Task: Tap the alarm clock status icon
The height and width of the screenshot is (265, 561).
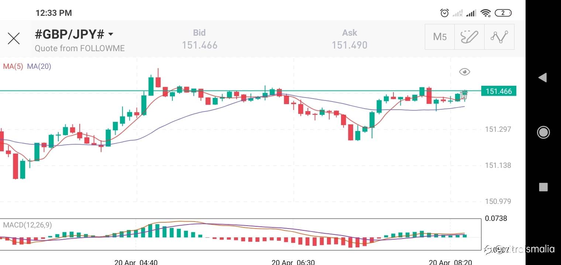Action: pyautogui.click(x=444, y=13)
